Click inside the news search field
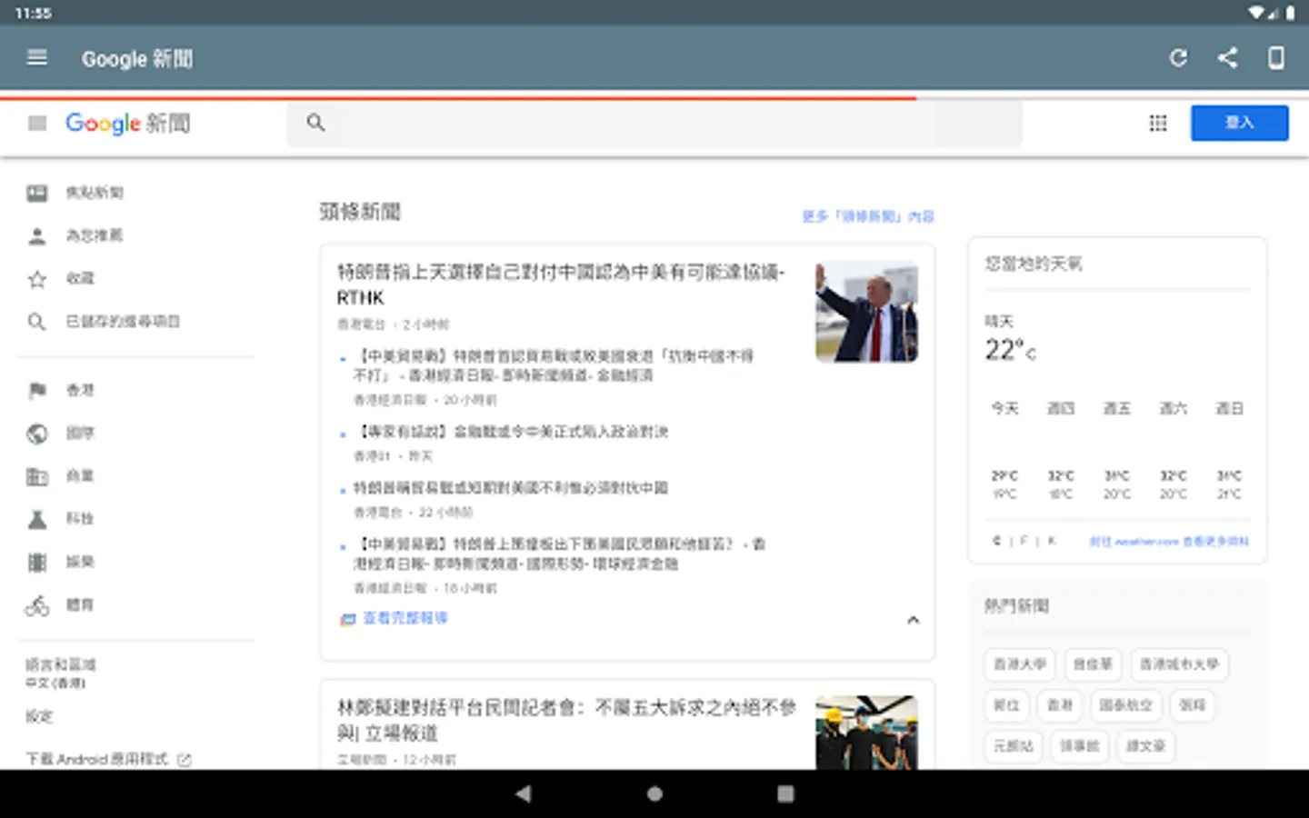 (654, 123)
